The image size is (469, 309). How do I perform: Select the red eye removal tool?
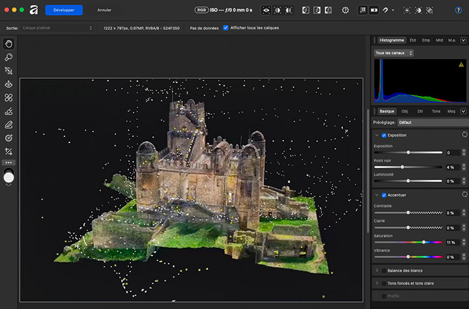[9, 84]
